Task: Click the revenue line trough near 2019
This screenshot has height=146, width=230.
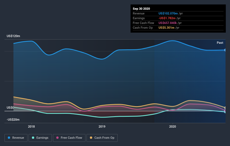Action: pyautogui.click(x=102, y=59)
